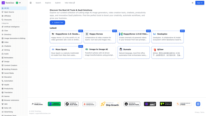Click the green badge after Findly.tools
Image resolution: width=206 pixels, height=116 pixels.
[54, 104]
